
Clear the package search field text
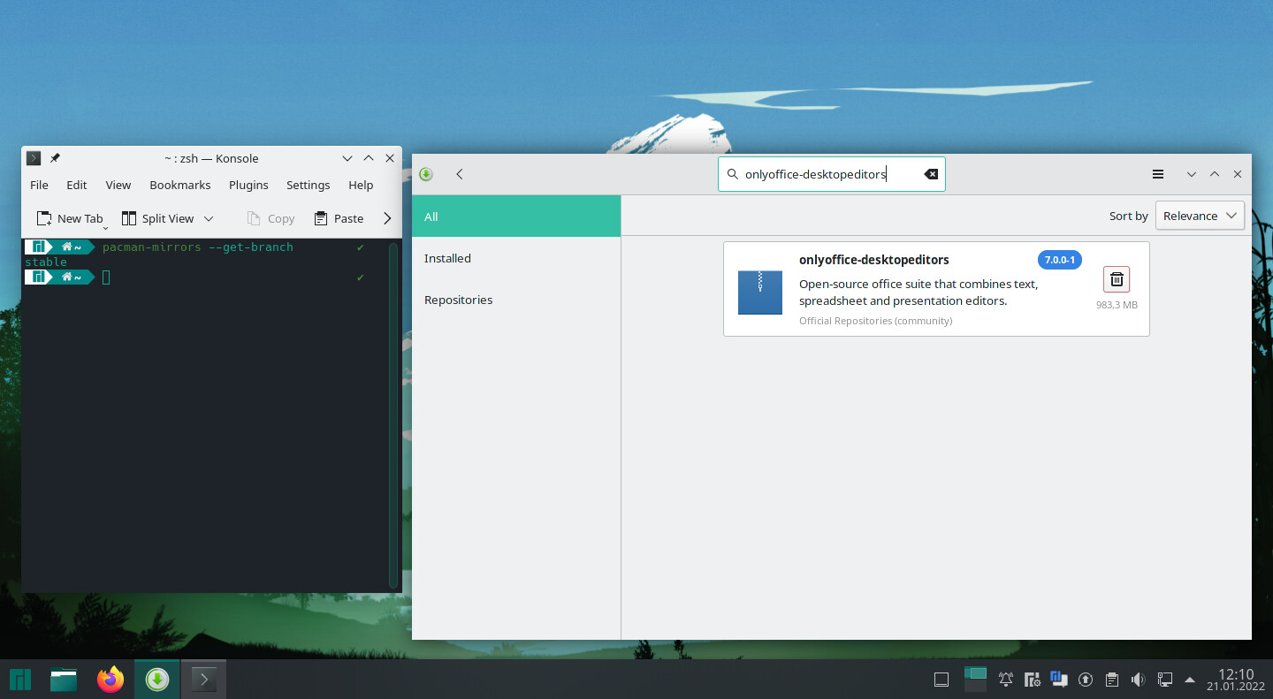click(931, 174)
